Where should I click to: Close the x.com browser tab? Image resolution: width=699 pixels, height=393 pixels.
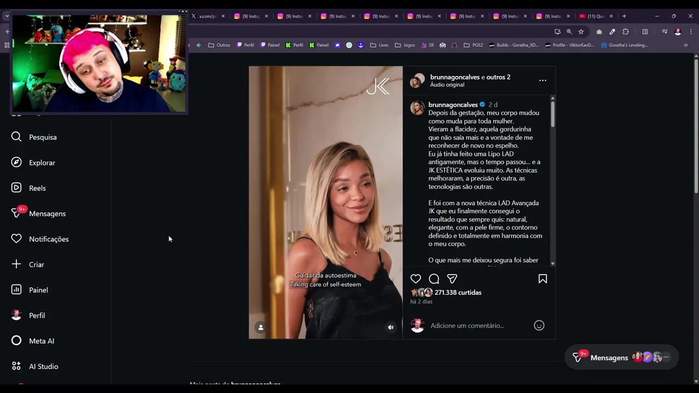[x=223, y=16]
